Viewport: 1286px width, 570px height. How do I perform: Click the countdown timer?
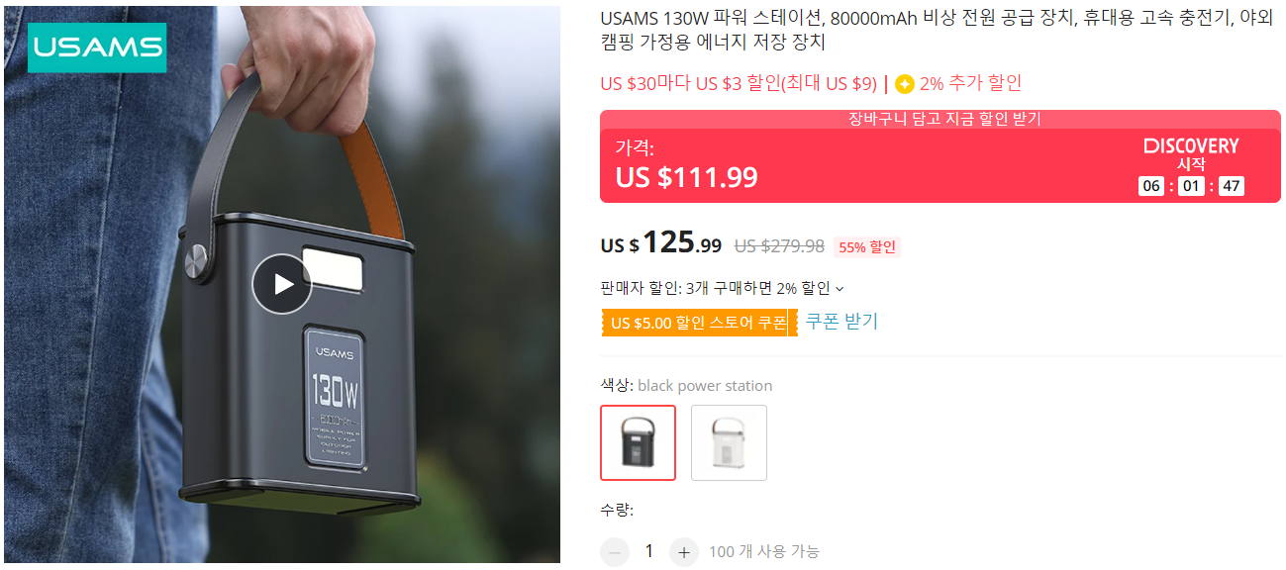point(1191,186)
